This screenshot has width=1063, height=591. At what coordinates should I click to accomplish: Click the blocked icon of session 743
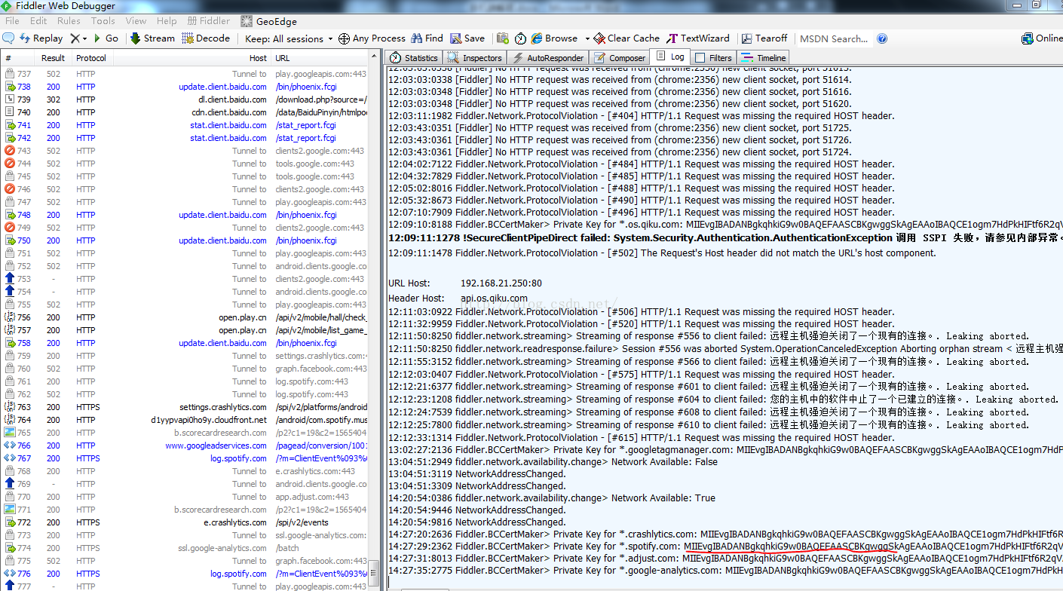10,151
